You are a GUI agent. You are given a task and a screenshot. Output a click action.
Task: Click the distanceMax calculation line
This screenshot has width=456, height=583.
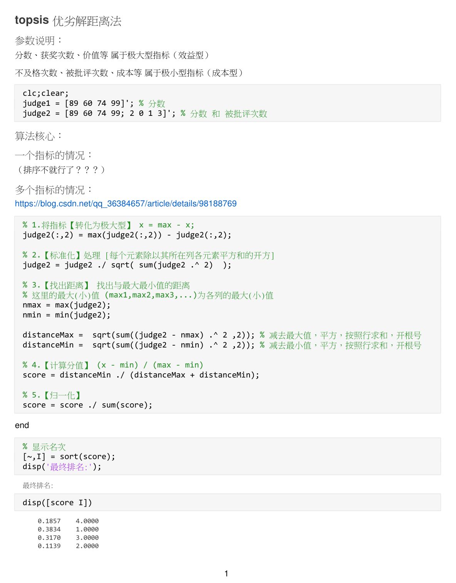(139, 335)
